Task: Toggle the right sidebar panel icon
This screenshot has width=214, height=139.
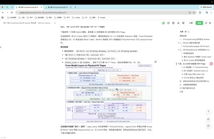Action: coord(210,23)
